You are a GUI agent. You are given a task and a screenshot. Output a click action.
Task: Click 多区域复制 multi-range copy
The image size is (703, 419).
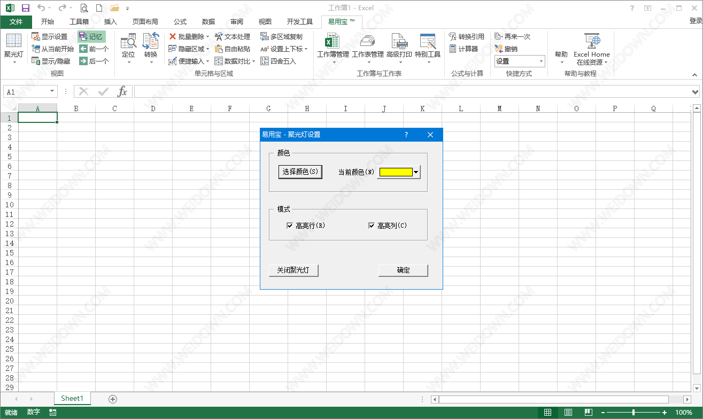(281, 37)
